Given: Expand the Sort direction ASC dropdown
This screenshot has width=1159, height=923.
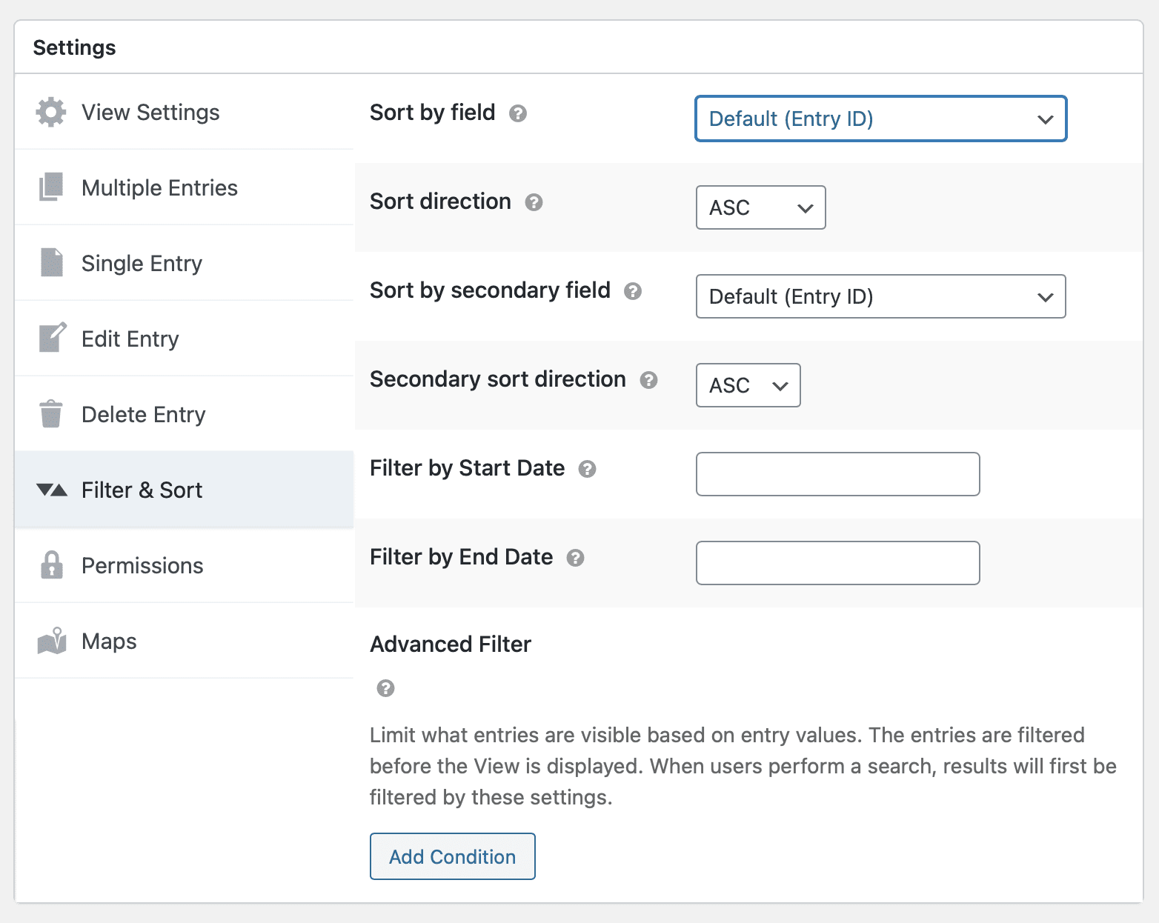Looking at the screenshot, I should (x=760, y=207).
